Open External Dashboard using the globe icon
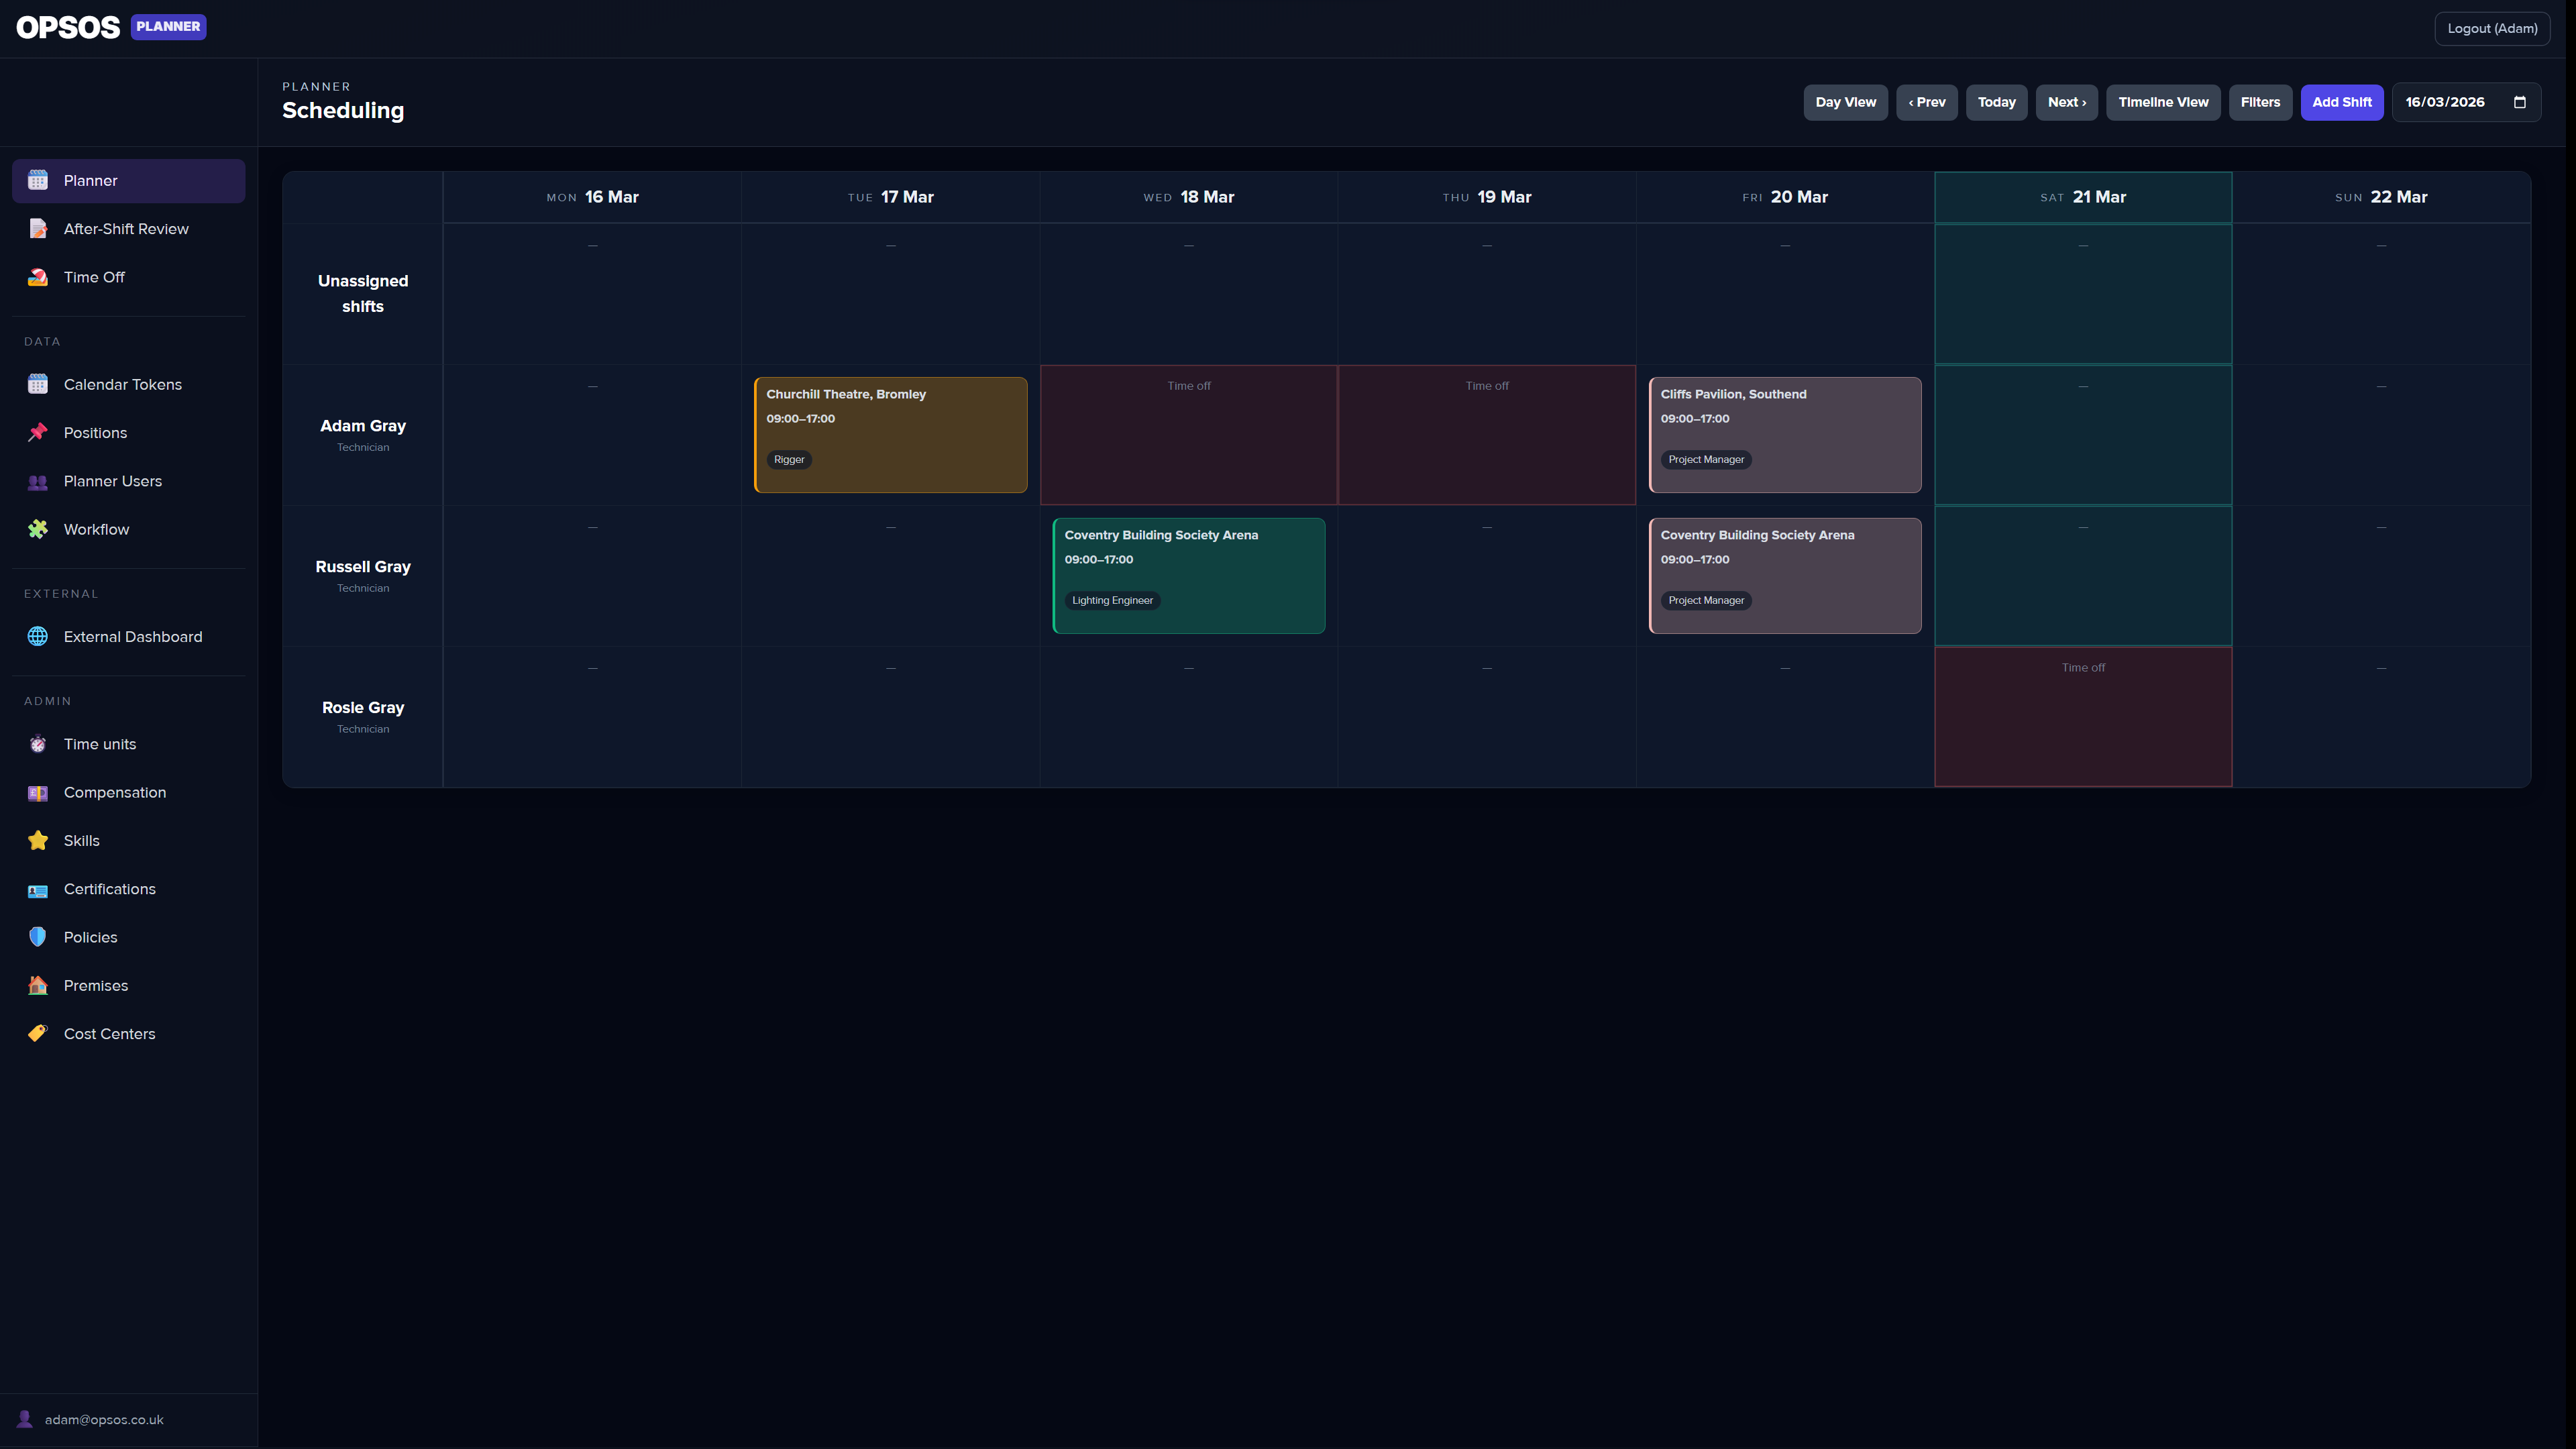 coord(37,636)
